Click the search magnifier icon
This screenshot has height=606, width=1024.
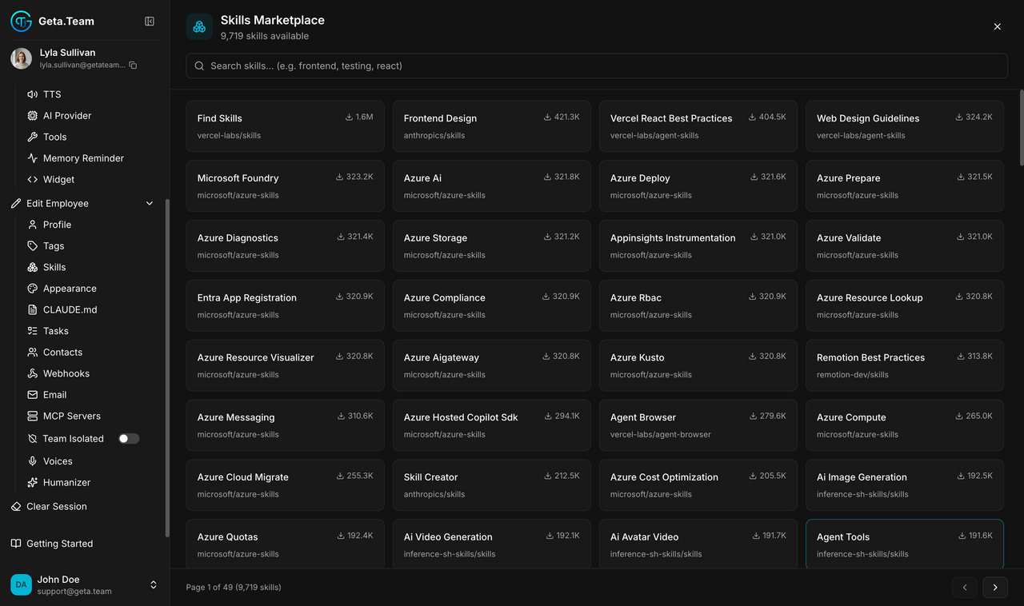click(x=199, y=66)
